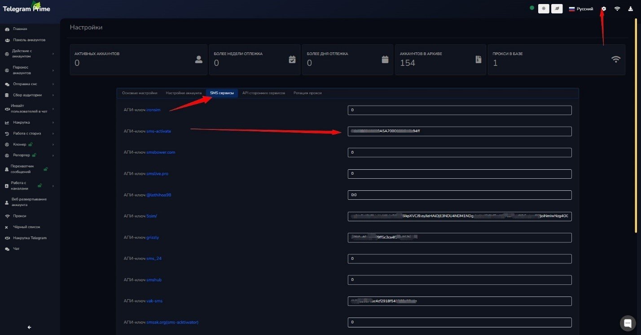Expand the Клонер submenu

pyautogui.click(x=29, y=145)
